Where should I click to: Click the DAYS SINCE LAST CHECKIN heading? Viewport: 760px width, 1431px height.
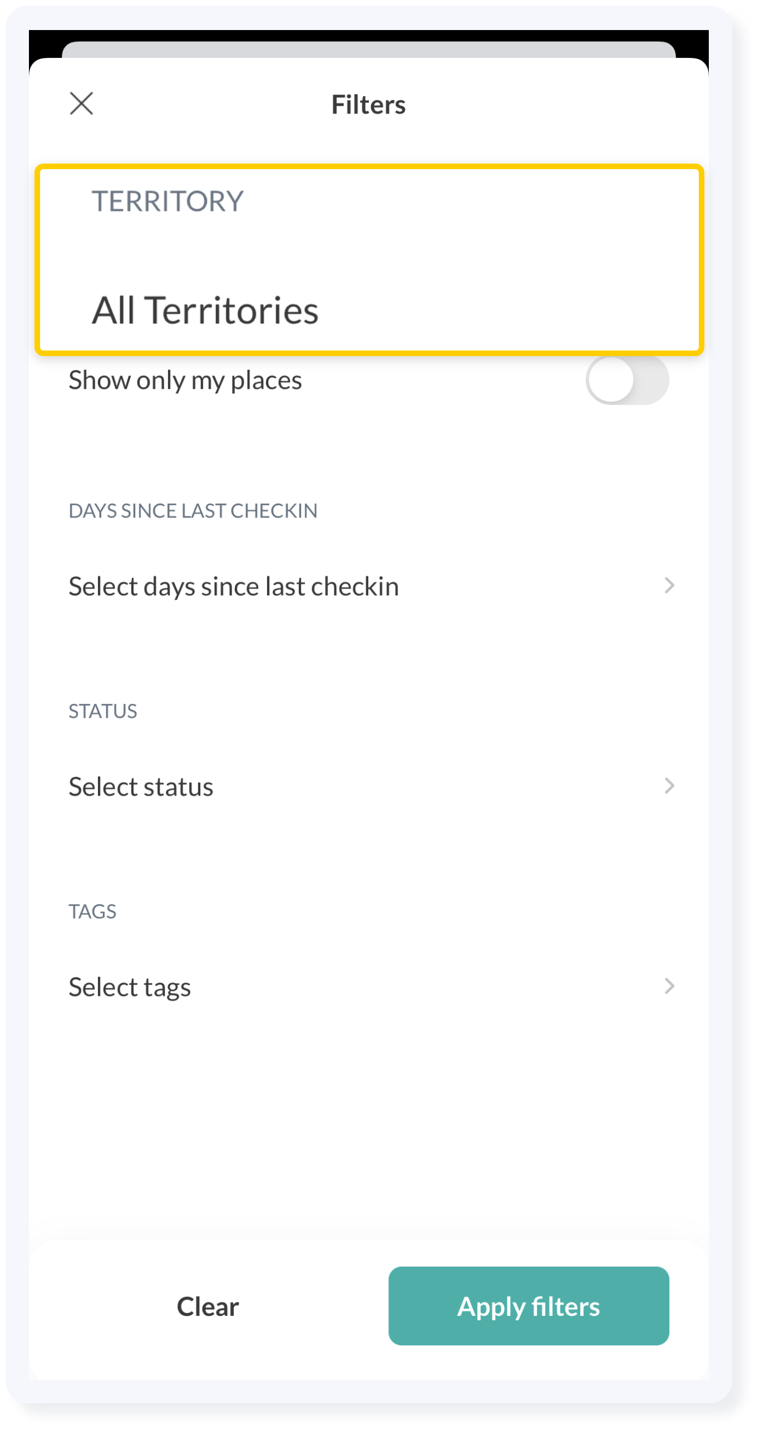point(193,511)
